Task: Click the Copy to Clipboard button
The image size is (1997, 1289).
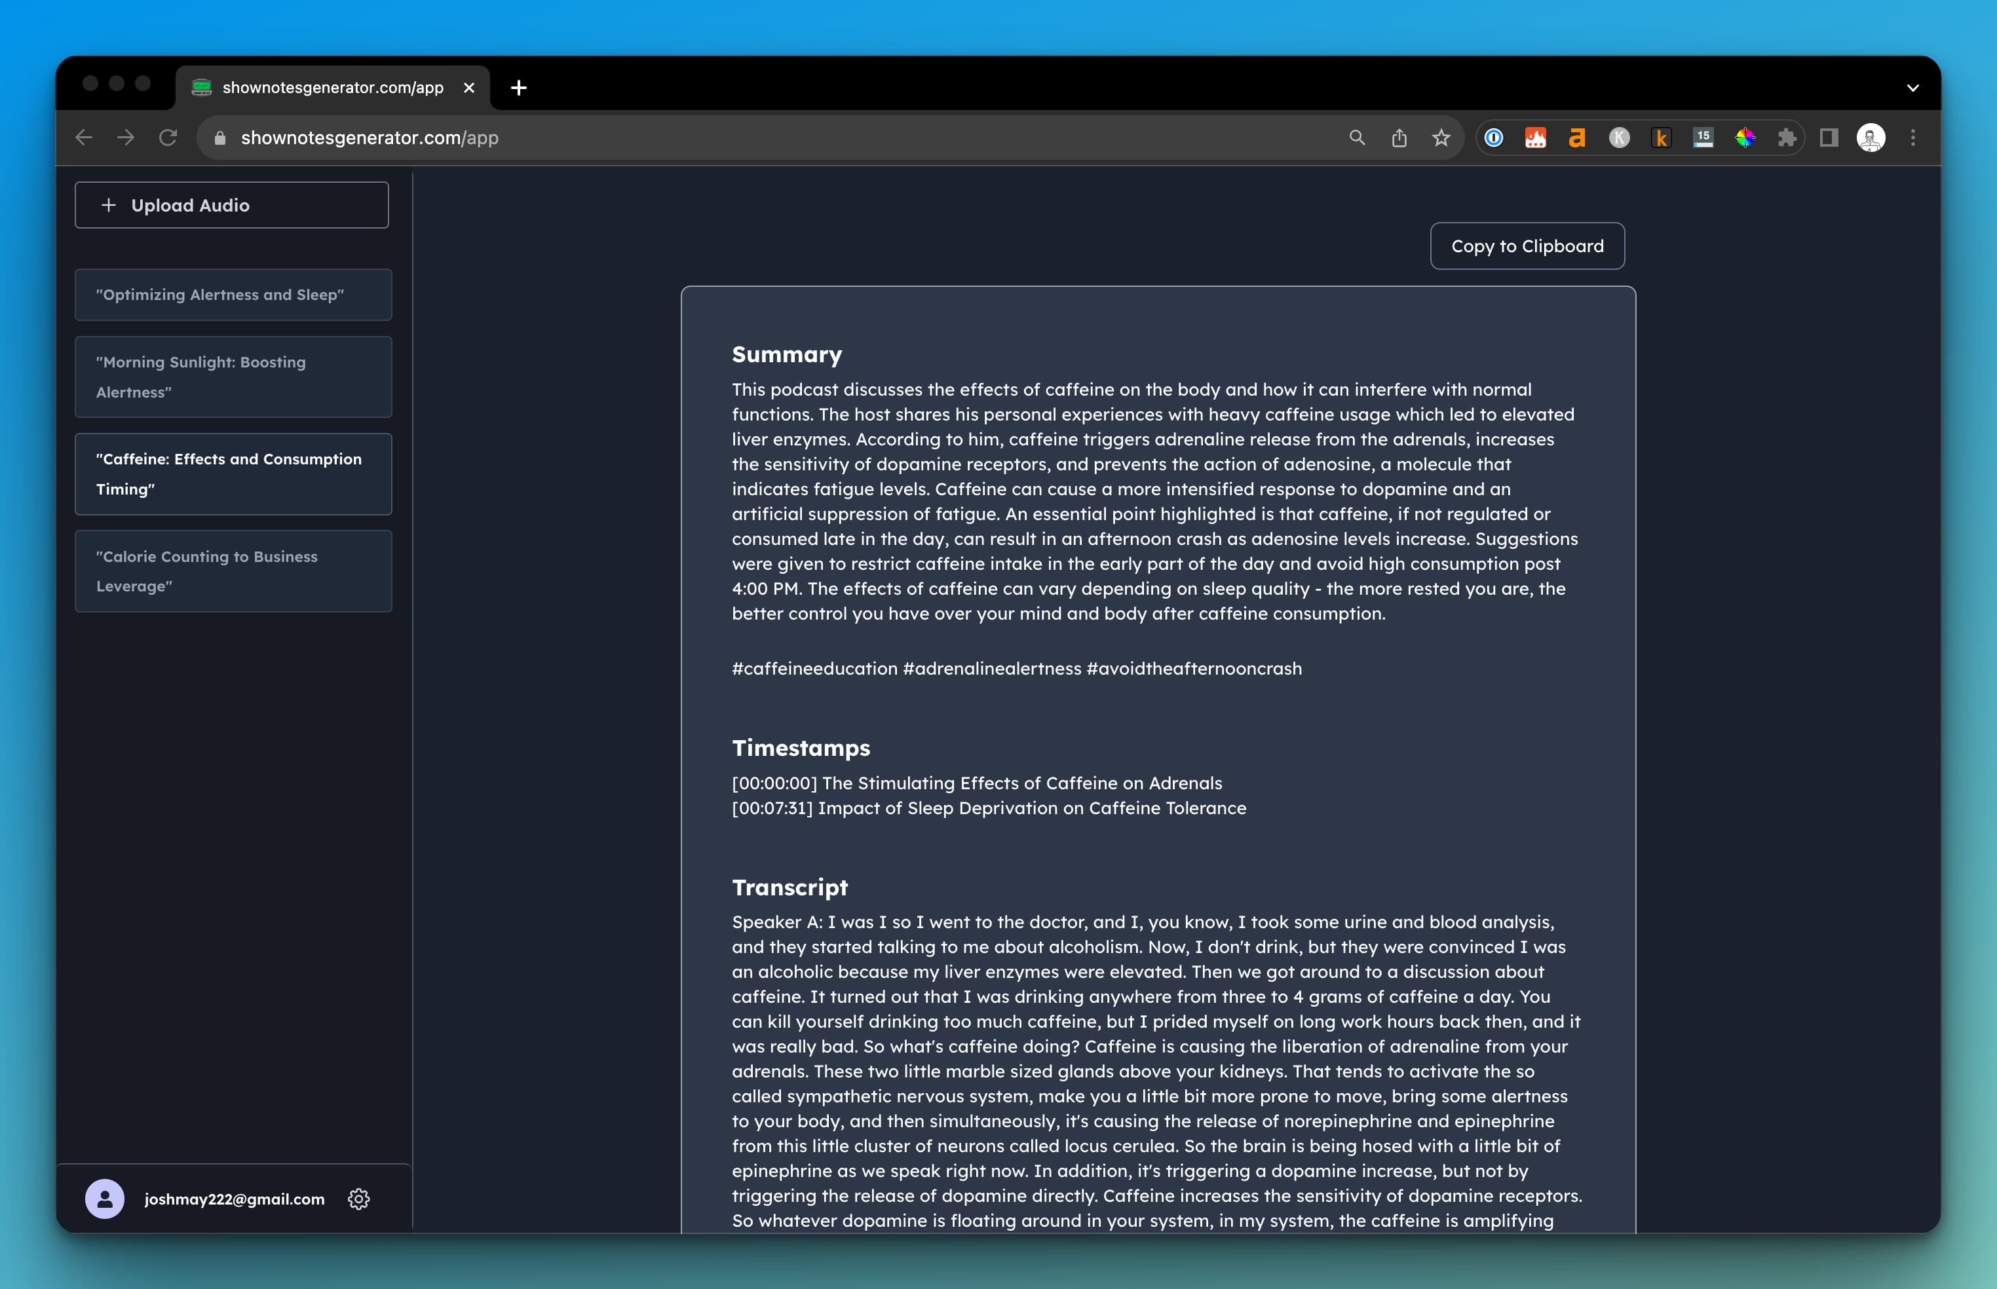Action: click(x=1527, y=246)
